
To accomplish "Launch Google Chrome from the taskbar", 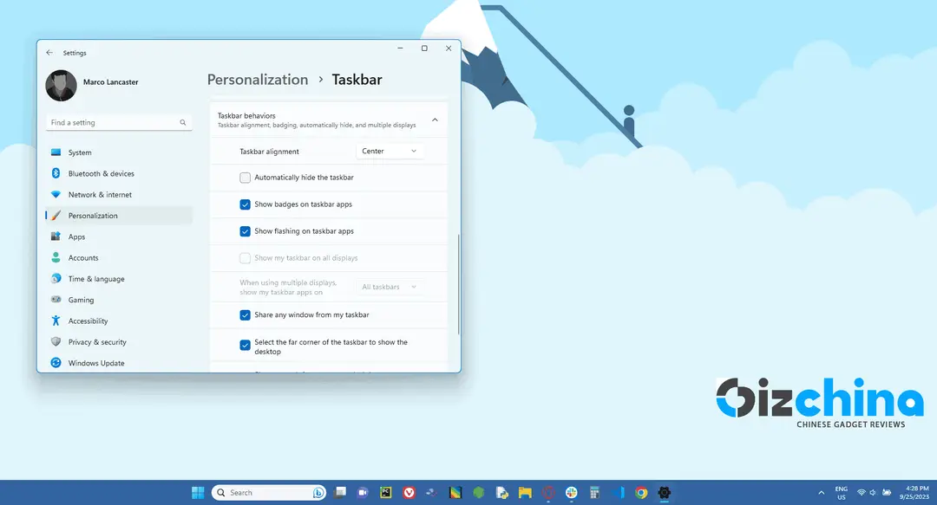I will click(641, 493).
